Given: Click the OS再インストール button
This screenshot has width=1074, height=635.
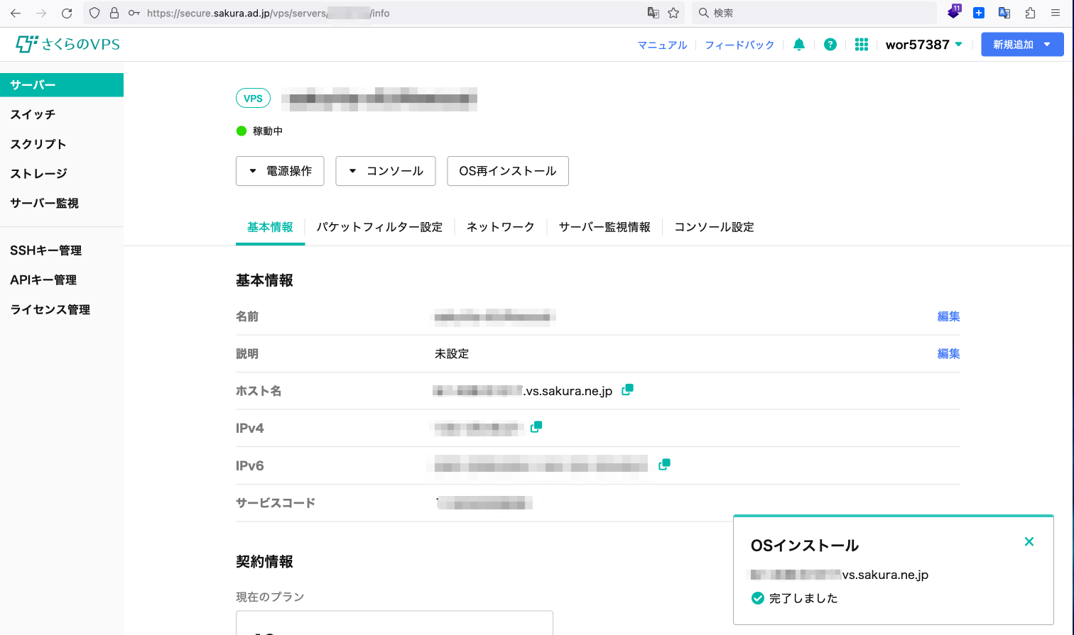Looking at the screenshot, I should [507, 171].
